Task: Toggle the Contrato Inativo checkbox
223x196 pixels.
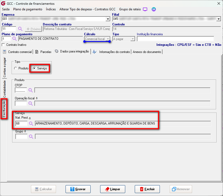Action: tap(3, 45)
